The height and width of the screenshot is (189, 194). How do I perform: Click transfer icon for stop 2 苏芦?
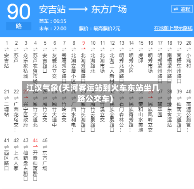[x=16, y=49]
